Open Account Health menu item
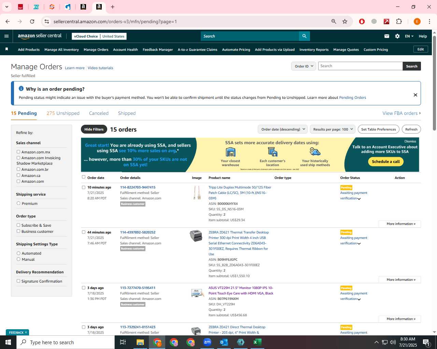The height and width of the screenshot is (349, 437). [x=125, y=49]
